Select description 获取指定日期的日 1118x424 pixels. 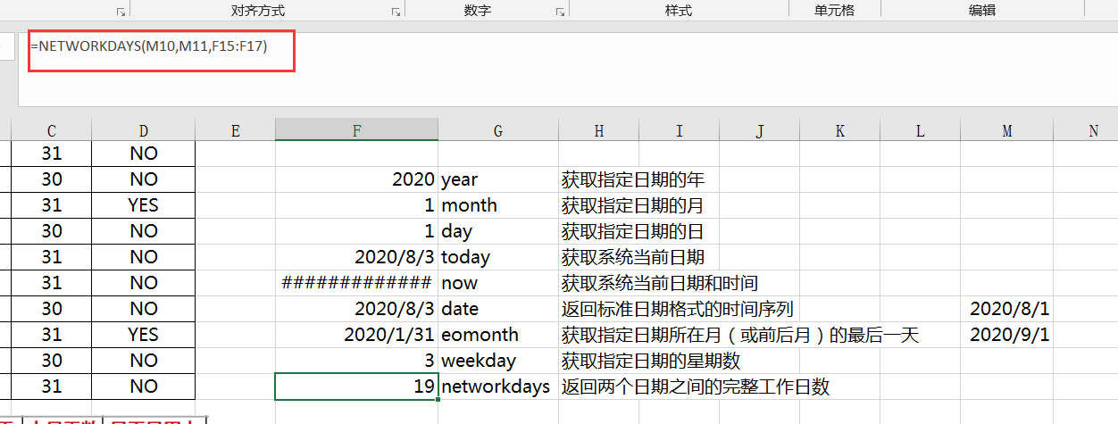(633, 231)
